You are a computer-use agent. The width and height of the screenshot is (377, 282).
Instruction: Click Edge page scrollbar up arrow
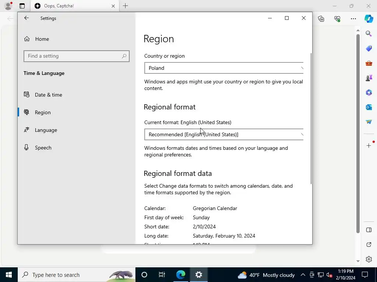tap(358, 30)
